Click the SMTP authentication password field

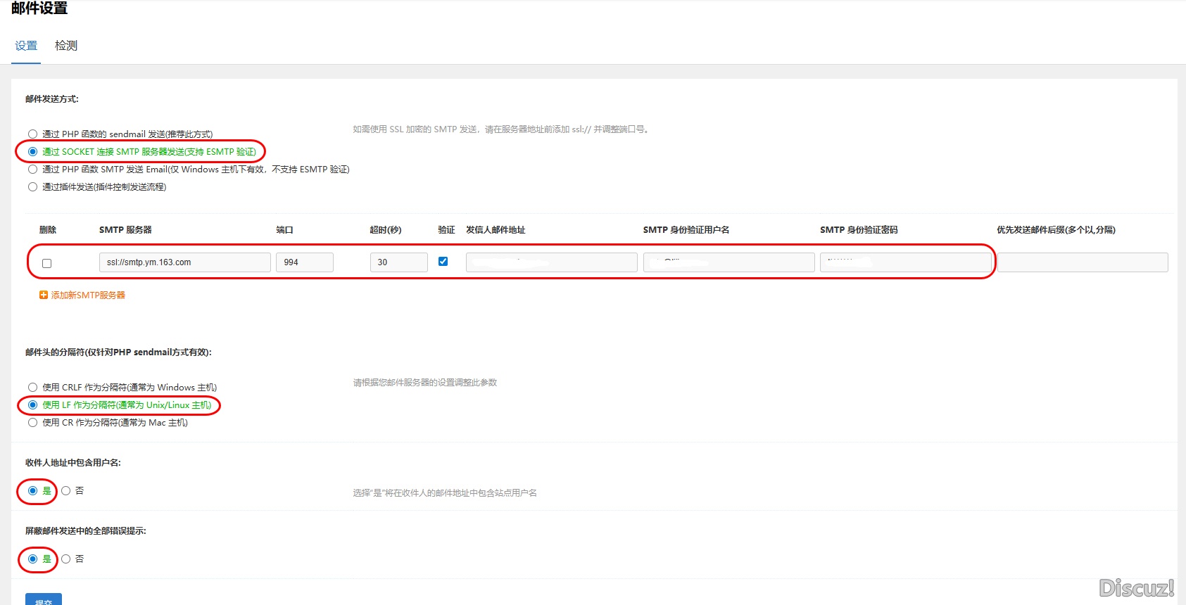click(905, 262)
